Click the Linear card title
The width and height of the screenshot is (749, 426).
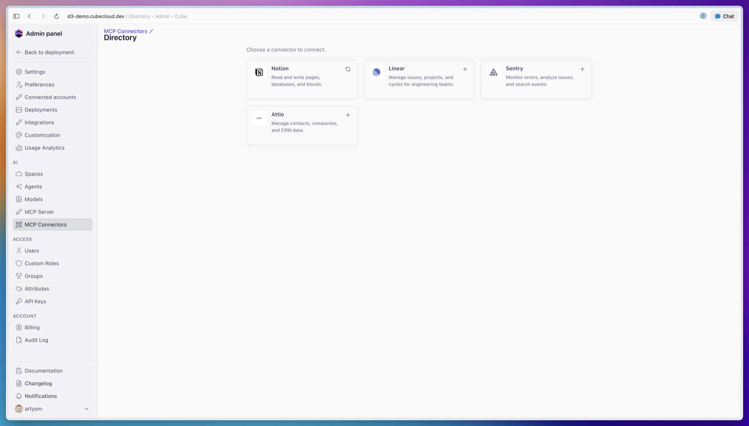pyautogui.click(x=397, y=68)
